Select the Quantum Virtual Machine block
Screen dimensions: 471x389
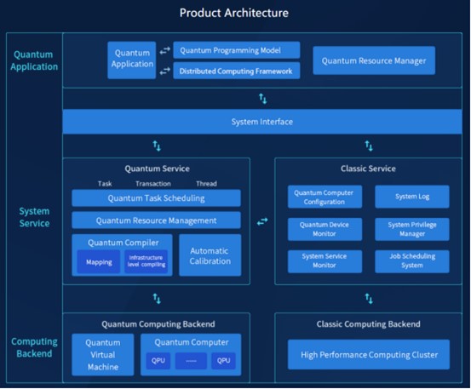(103, 355)
